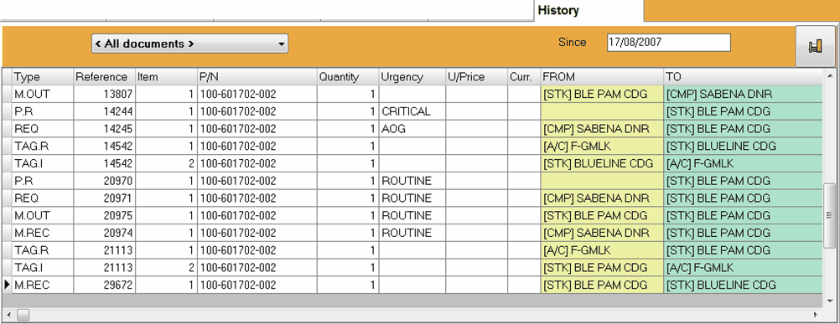Click the CRITICAL urgency cell
Image resolution: width=840 pixels, height=324 pixels.
(412, 111)
